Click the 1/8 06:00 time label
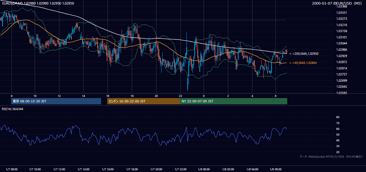The image size is (366, 172). (x=276, y=169)
